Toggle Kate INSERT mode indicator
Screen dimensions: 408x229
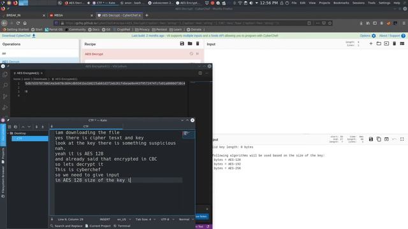pos(105,219)
